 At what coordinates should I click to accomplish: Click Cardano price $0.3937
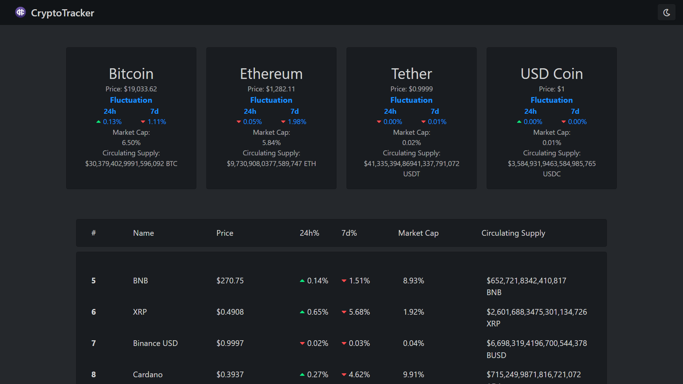pos(230,374)
